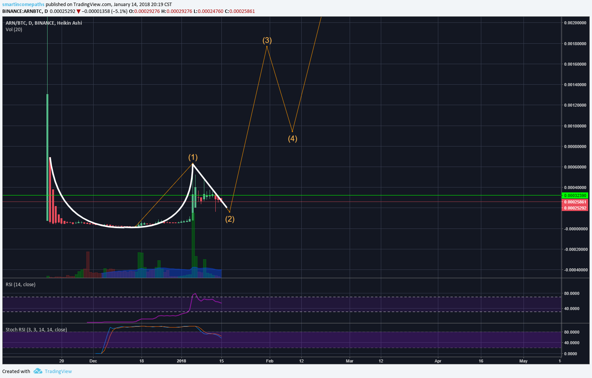
Task: Click the green 0.00032390 price label
Action: (x=575, y=195)
